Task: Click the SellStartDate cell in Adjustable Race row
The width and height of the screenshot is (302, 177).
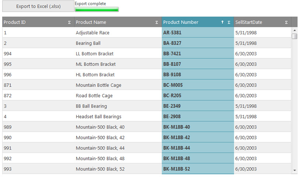Action: coord(263,32)
